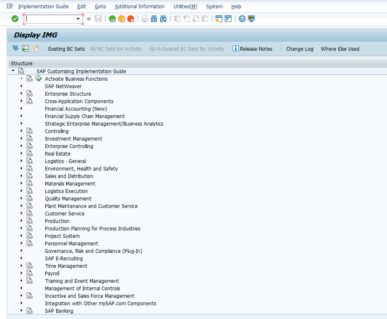Click the Find binoculars icon
Image resolution: width=387 pixels, height=319 pixels.
coord(154,19)
